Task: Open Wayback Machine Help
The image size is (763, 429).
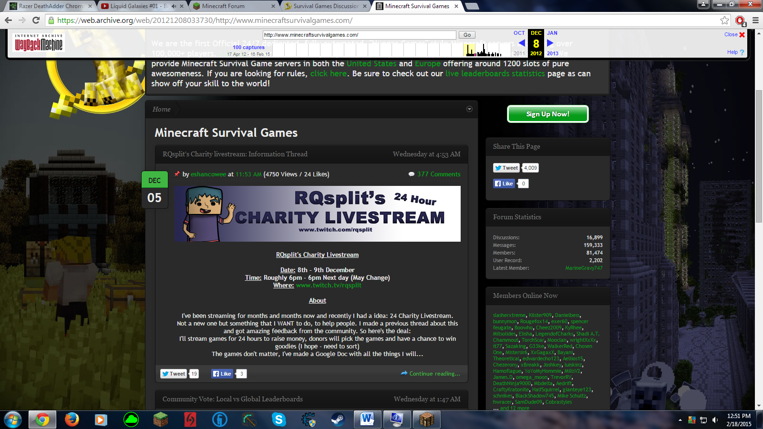Action: tap(735, 52)
